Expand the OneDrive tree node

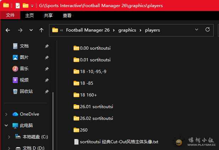click(x=6, y=114)
